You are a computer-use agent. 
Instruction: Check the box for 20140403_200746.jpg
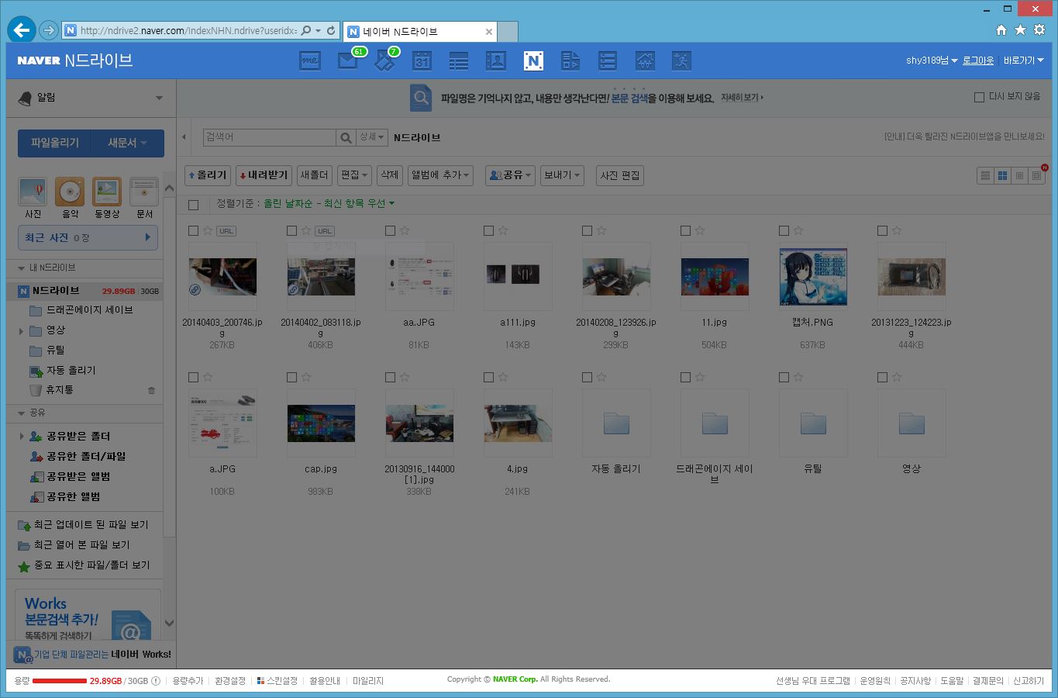click(x=193, y=230)
